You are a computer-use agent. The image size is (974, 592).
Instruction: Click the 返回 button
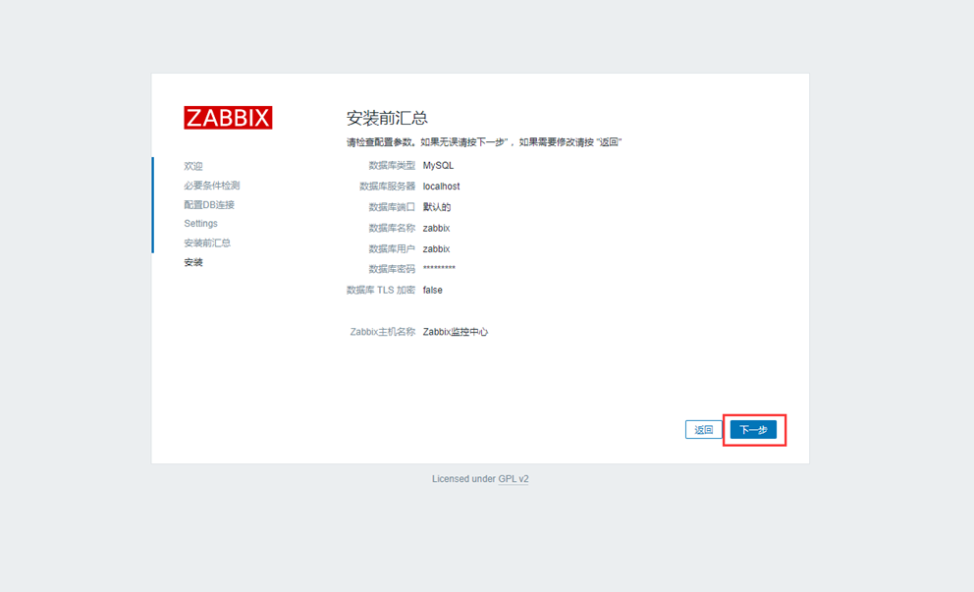pyautogui.click(x=703, y=429)
